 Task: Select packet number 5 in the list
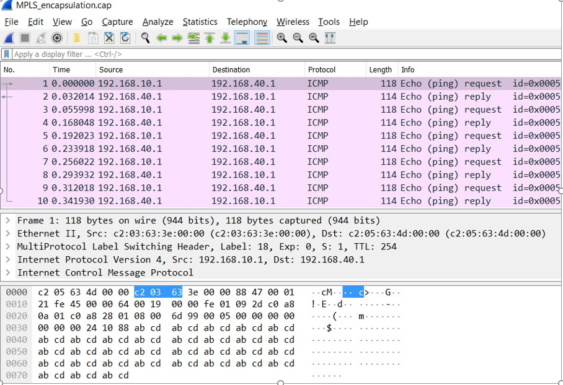186,136
